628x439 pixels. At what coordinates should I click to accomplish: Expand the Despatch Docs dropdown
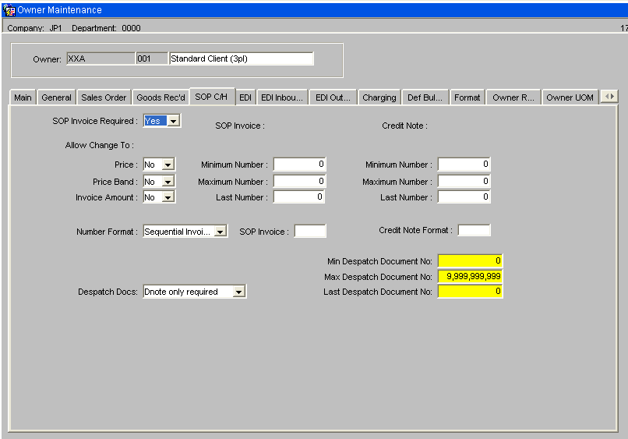tap(238, 292)
